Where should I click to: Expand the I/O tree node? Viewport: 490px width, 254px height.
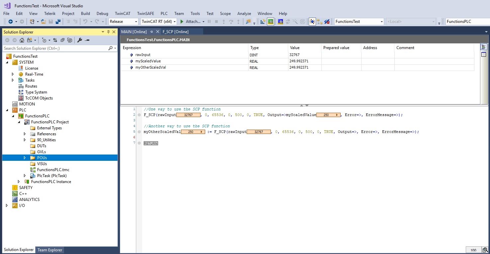tap(7, 206)
